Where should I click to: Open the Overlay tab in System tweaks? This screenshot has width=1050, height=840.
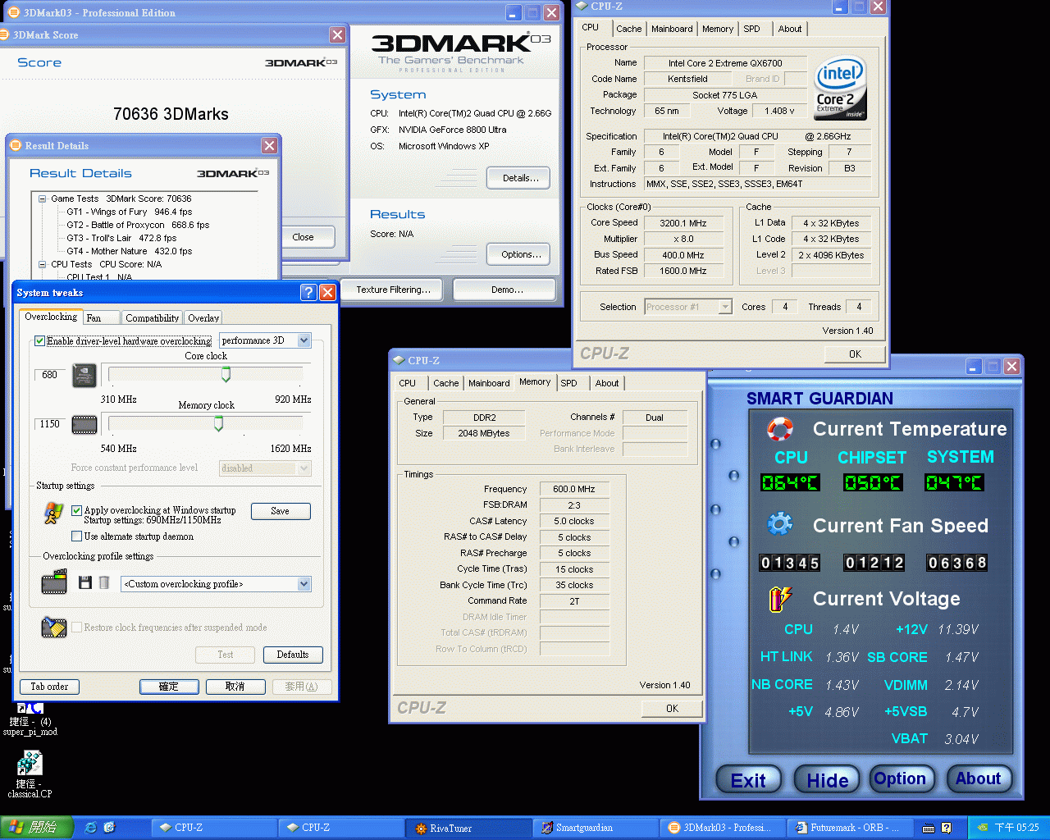(203, 318)
